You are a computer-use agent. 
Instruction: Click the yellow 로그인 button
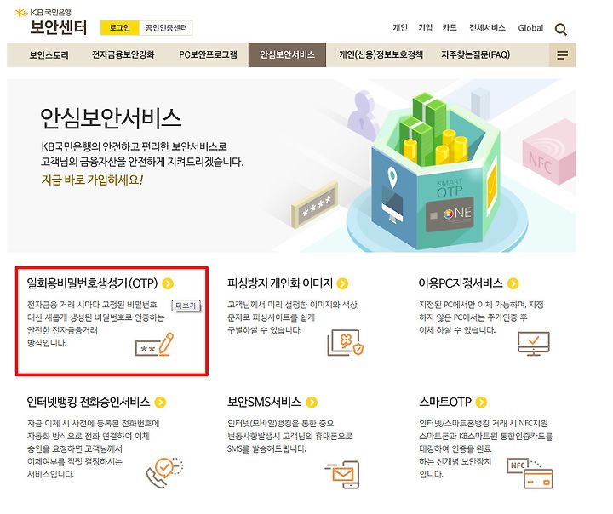(x=120, y=28)
